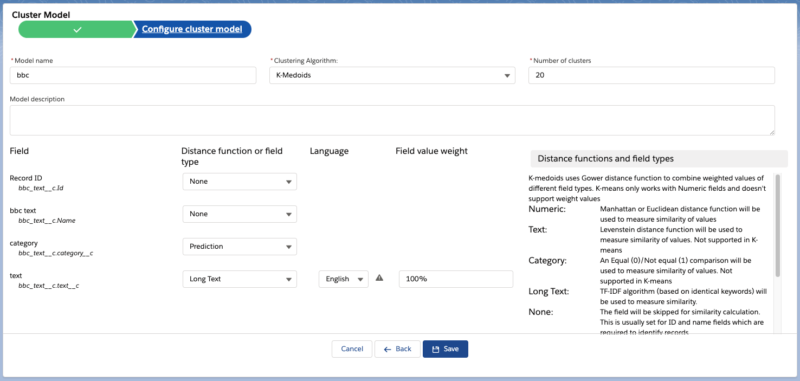The width and height of the screenshot is (800, 381).
Task: Click the Category: term in help panel
Action: [x=547, y=261]
